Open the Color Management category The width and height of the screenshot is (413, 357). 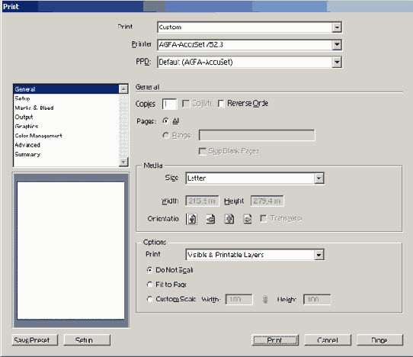coord(38,136)
